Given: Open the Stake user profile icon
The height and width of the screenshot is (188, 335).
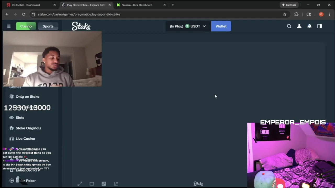Looking at the screenshot, I should click(x=299, y=26).
